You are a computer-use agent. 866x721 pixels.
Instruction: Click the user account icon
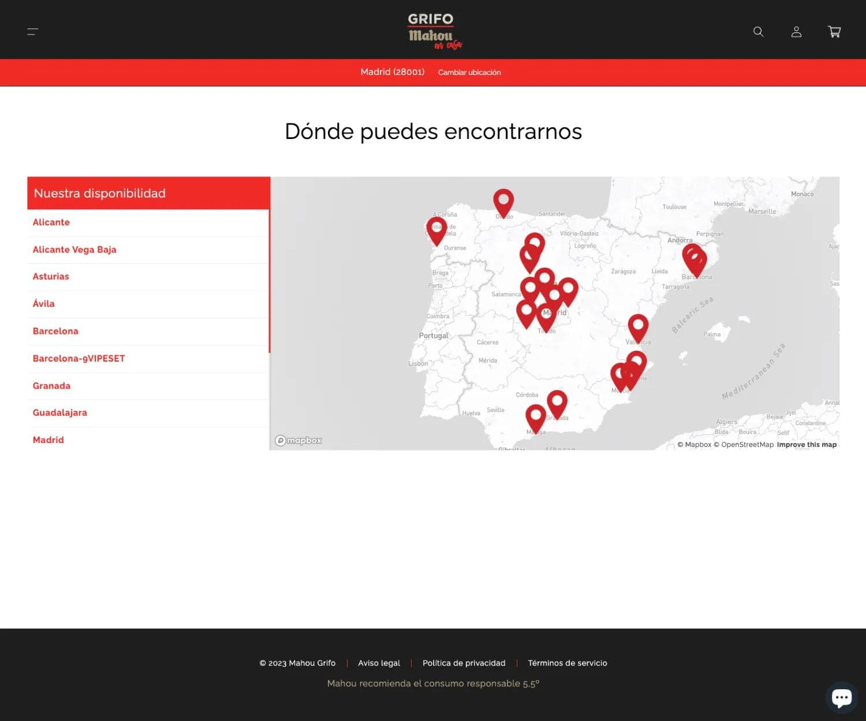(796, 32)
